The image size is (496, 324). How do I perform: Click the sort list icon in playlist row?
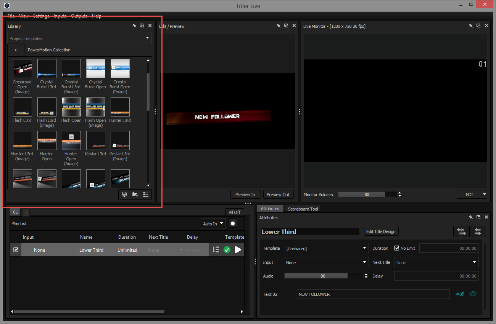(216, 250)
